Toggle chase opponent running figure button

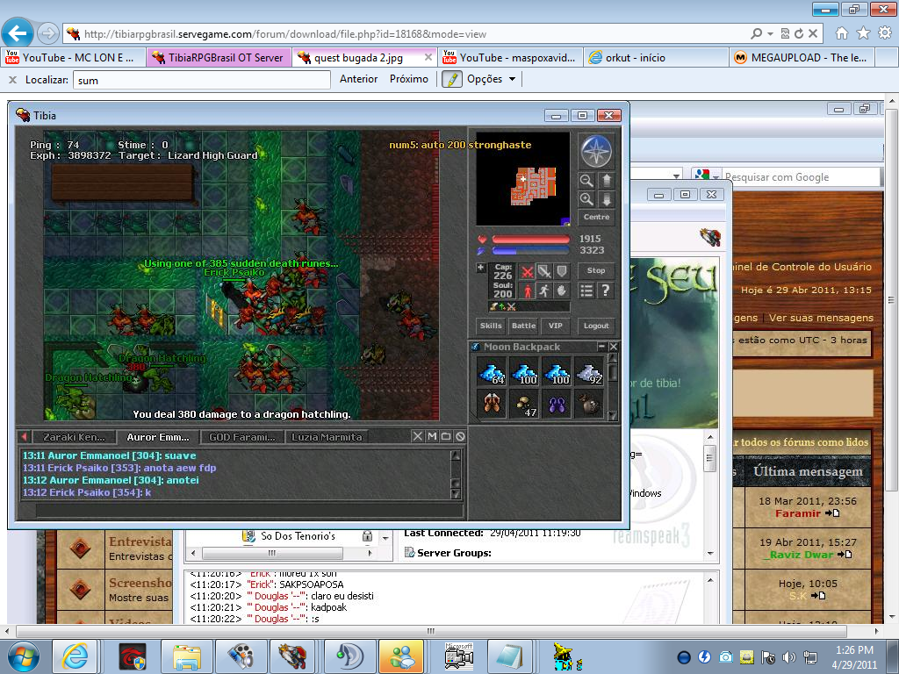pos(544,290)
